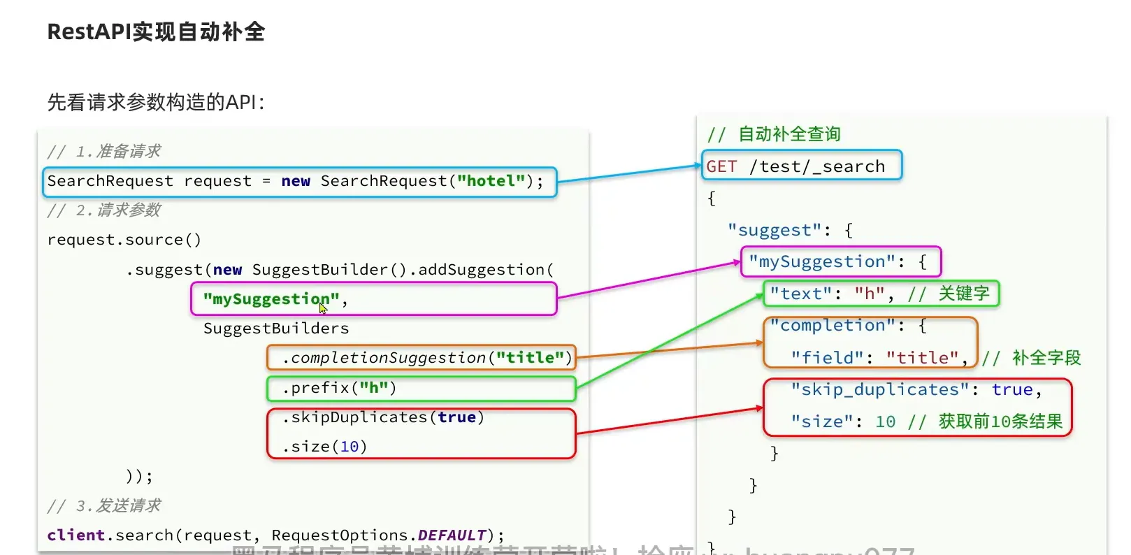Image resolution: width=1131 pixels, height=555 pixels.
Task: Click the comment '// 1.准备请求'
Action: [103, 151]
